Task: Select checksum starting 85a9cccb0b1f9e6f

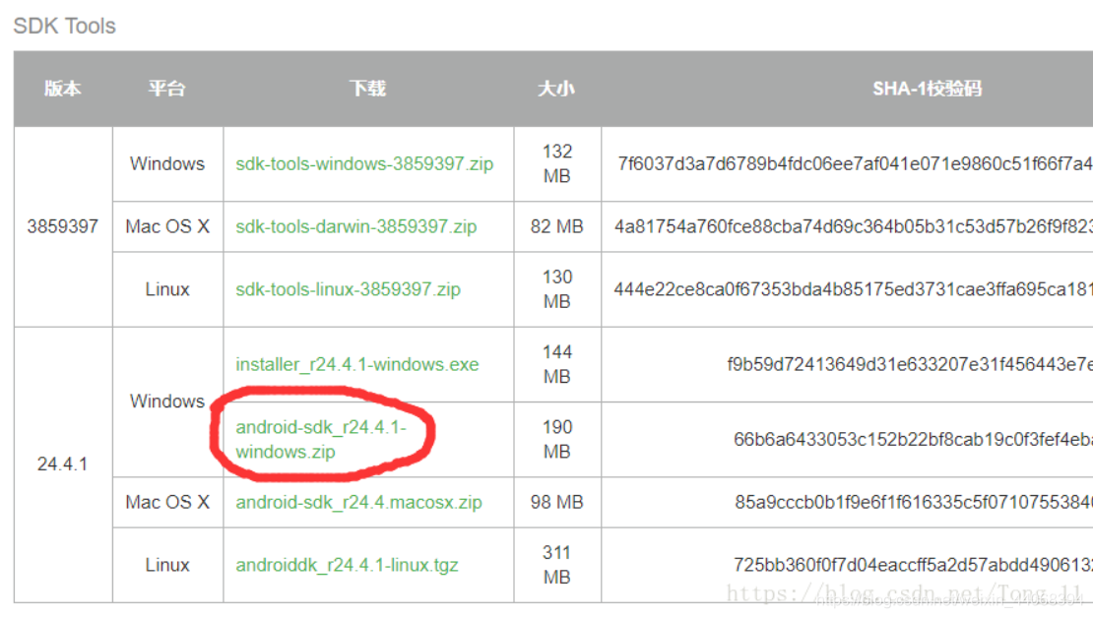Action: point(914,502)
